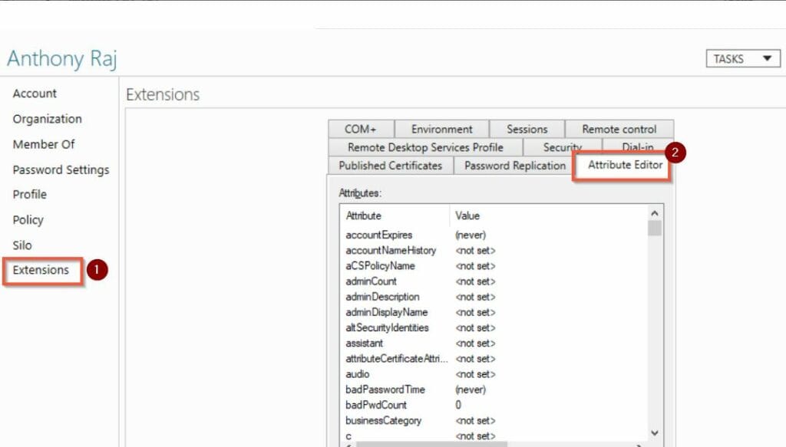Select the c attribute row

tap(494, 436)
